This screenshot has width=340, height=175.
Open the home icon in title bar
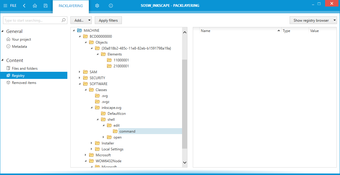click(x=35, y=6)
